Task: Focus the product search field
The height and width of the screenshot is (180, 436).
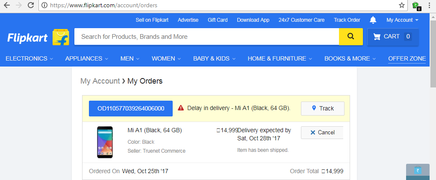Action: [206, 37]
